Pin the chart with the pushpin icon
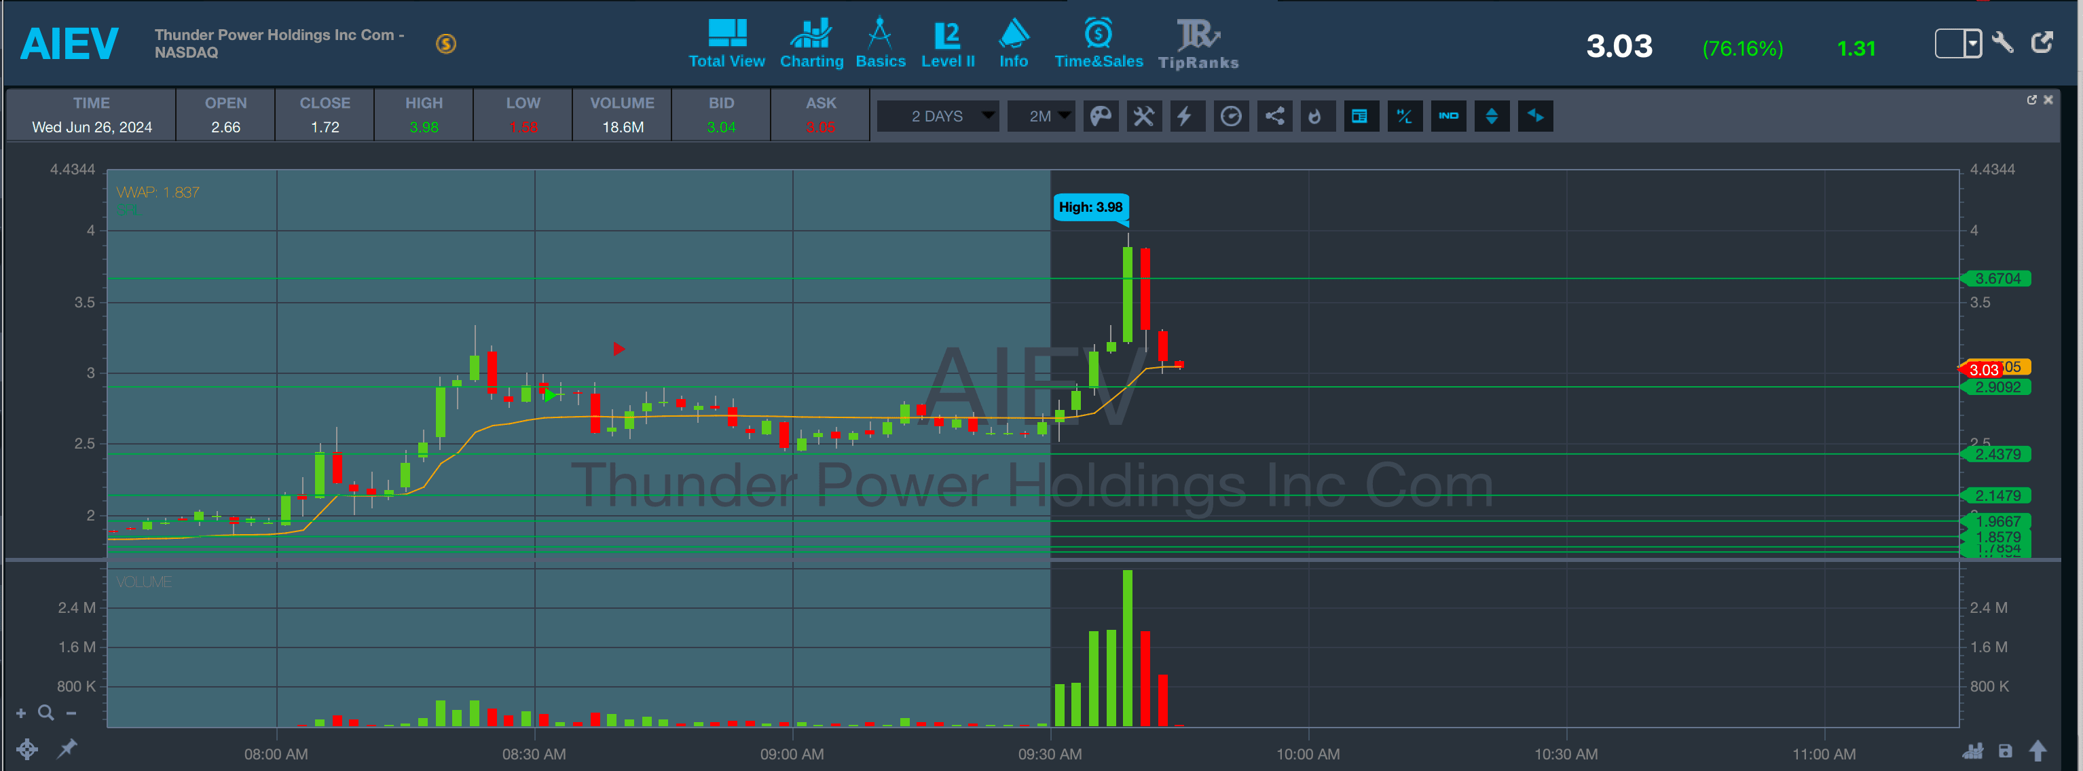This screenshot has width=2083, height=771. point(67,749)
